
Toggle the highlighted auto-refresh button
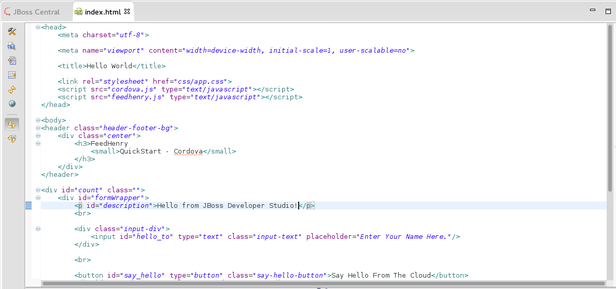pos(12,125)
